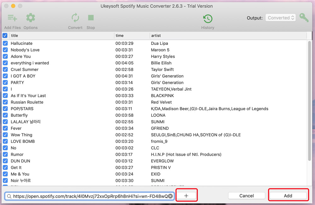Click the GFRIEND artist cell

point(160,128)
